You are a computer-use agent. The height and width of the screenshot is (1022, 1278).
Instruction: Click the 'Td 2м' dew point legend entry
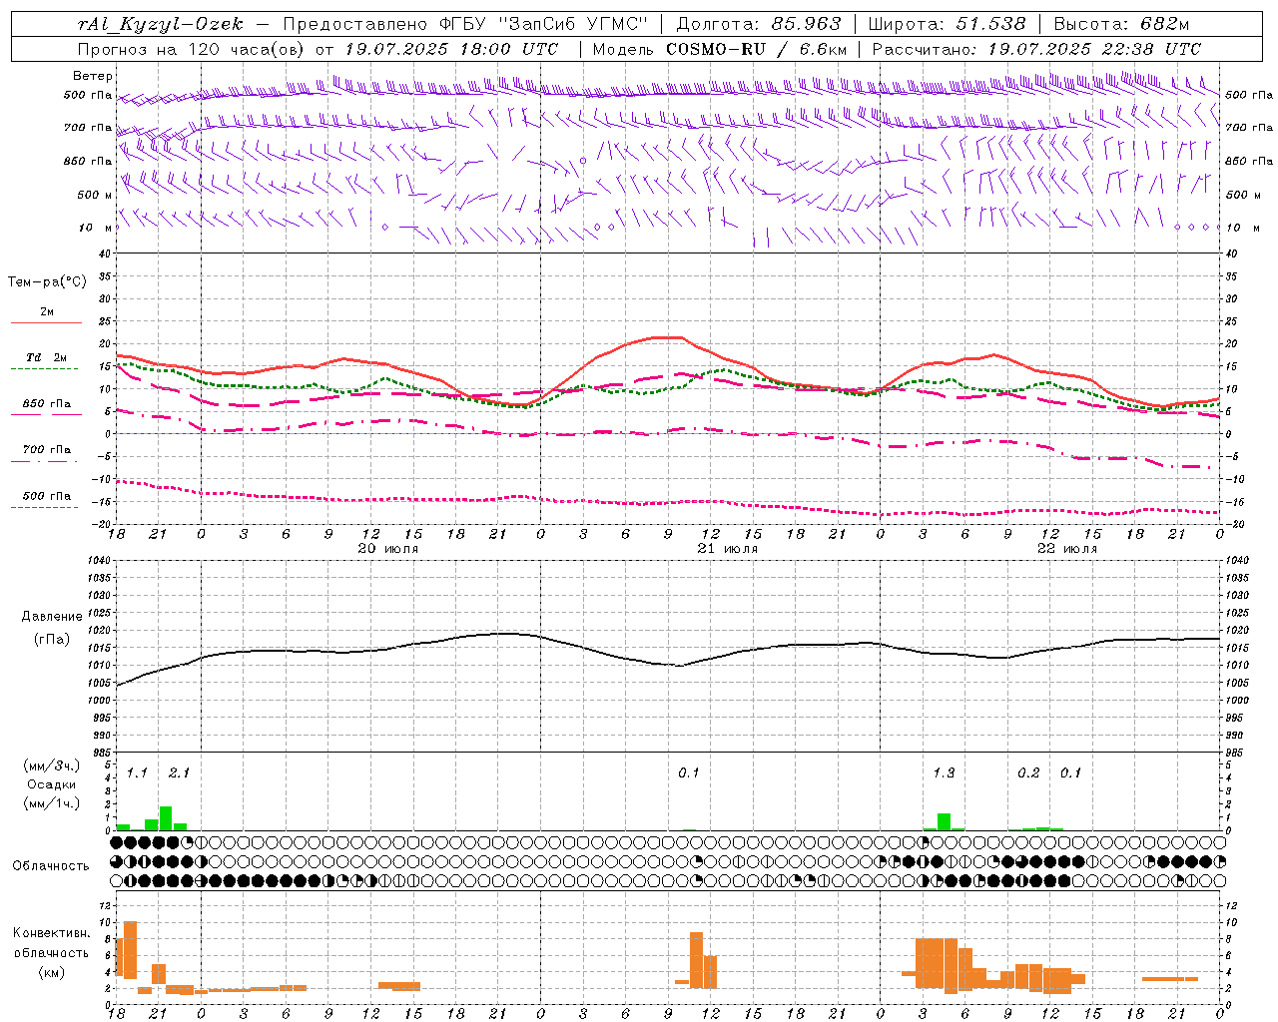47,357
